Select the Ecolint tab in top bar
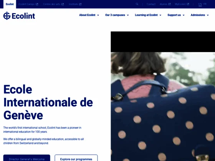 click(x=10, y=4)
